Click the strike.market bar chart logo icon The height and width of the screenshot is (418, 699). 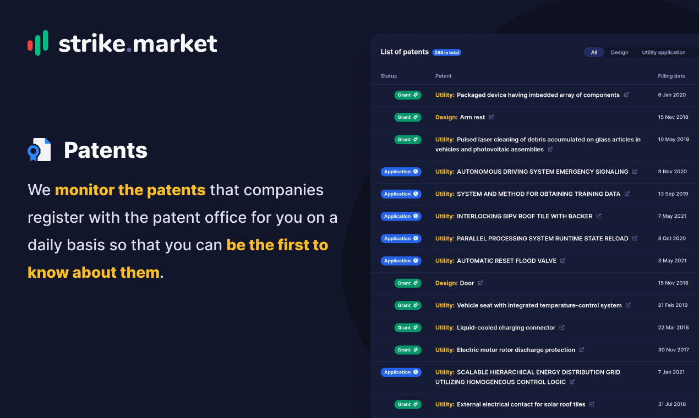[38, 43]
